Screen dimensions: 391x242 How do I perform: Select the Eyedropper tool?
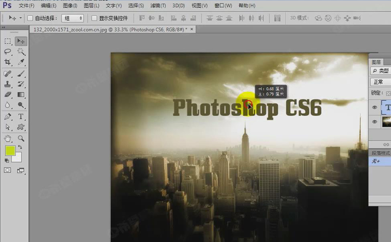[21, 62]
